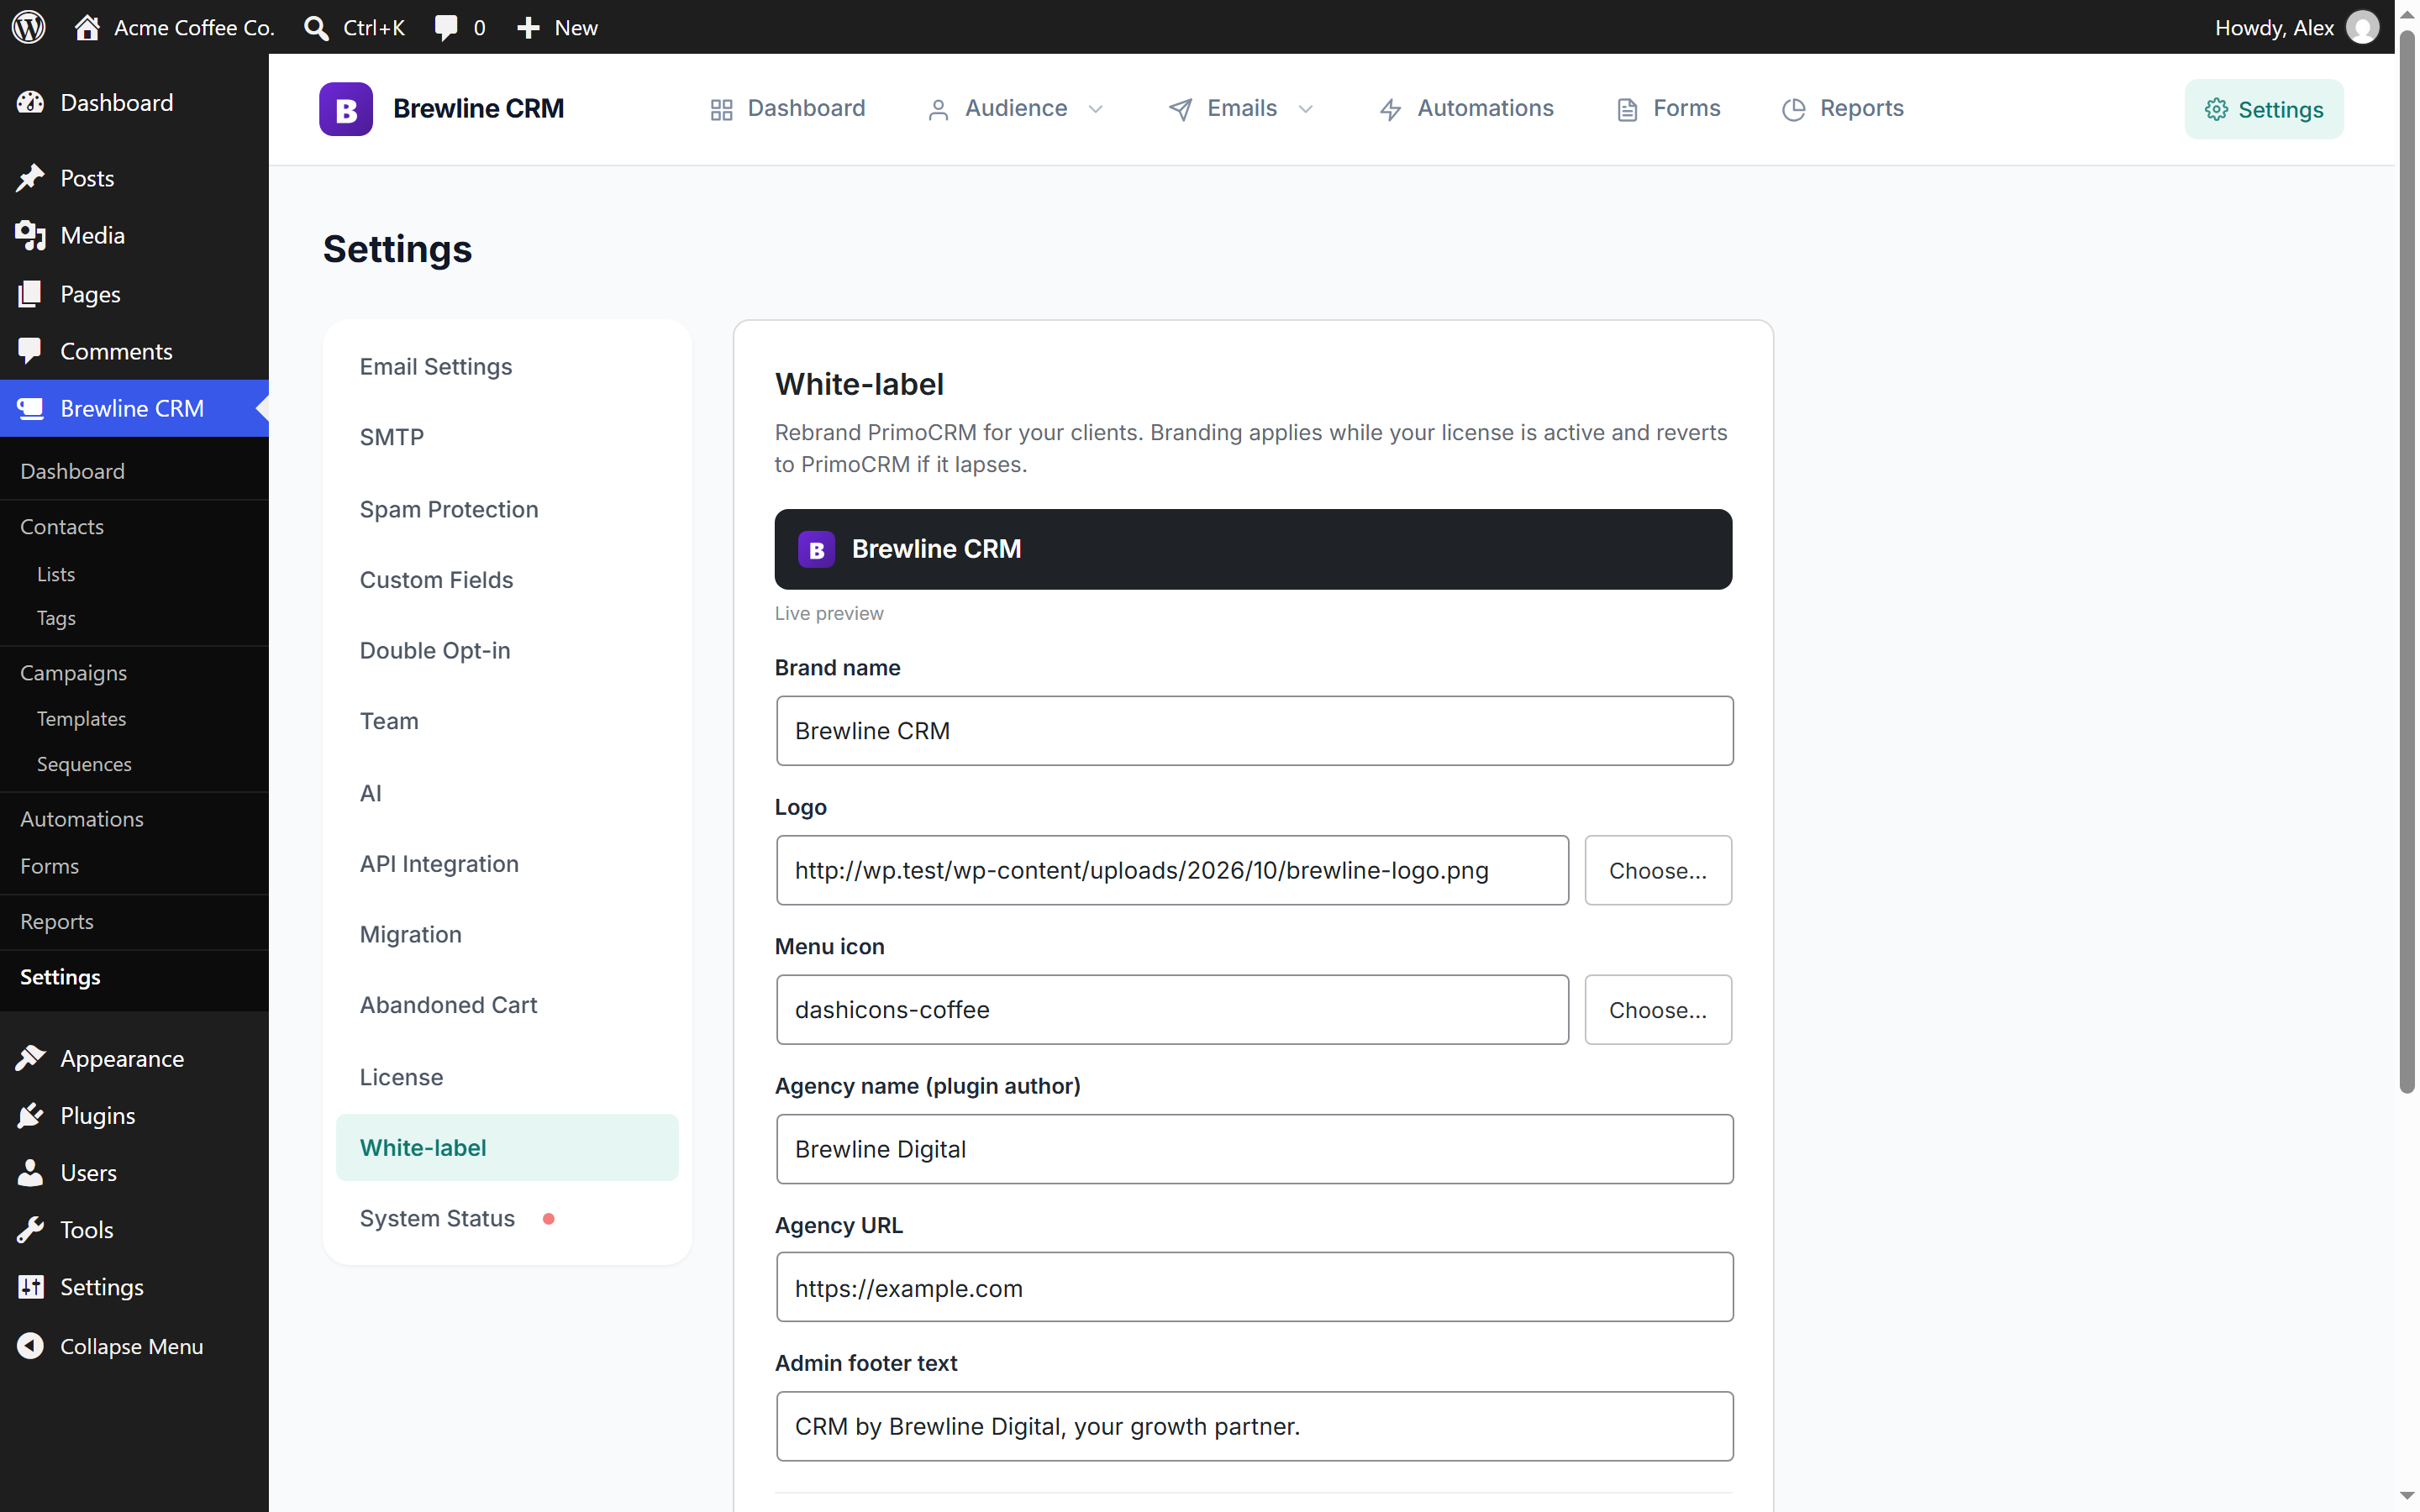Click Choose button for Menu icon
The image size is (2420, 1512).
pos(1658,1010)
